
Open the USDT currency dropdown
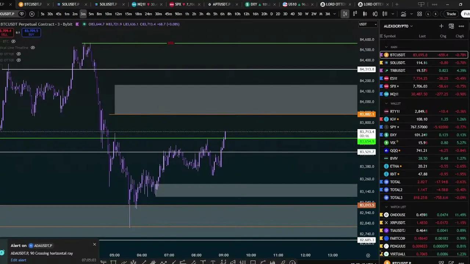pyautogui.click(x=368, y=24)
